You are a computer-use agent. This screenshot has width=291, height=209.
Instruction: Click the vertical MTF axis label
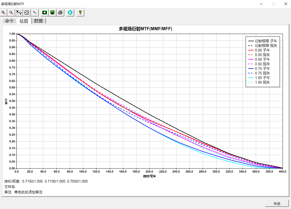click(x=6, y=101)
